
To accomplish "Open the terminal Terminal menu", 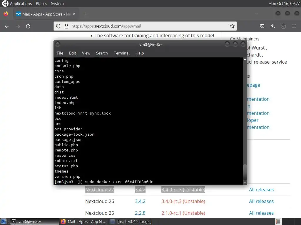I will (x=121, y=53).
